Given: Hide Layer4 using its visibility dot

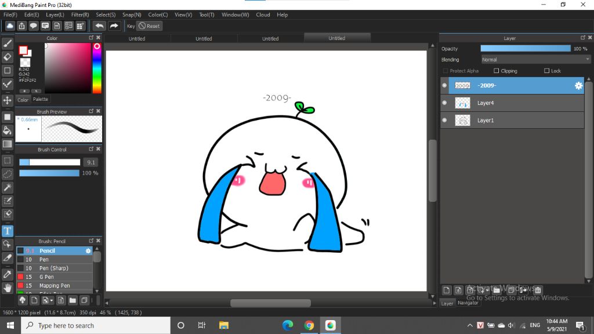Looking at the screenshot, I should [x=444, y=103].
